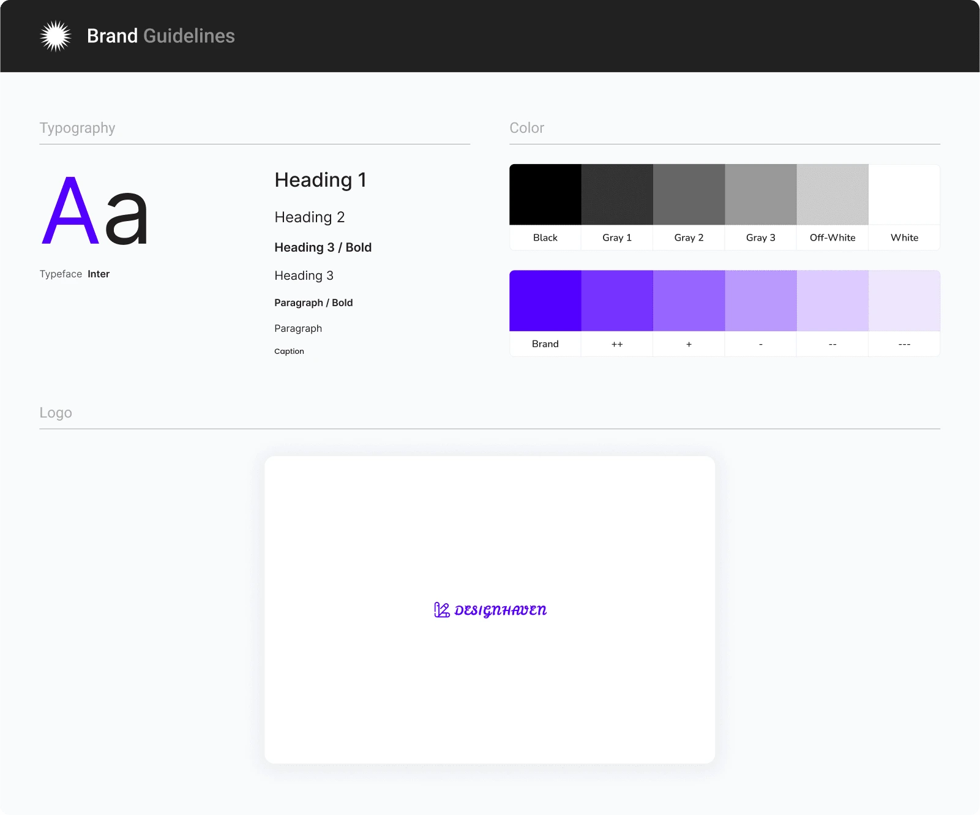Click the White swatch label
This screenshot has height=815, width=980.
pos(905,238)
